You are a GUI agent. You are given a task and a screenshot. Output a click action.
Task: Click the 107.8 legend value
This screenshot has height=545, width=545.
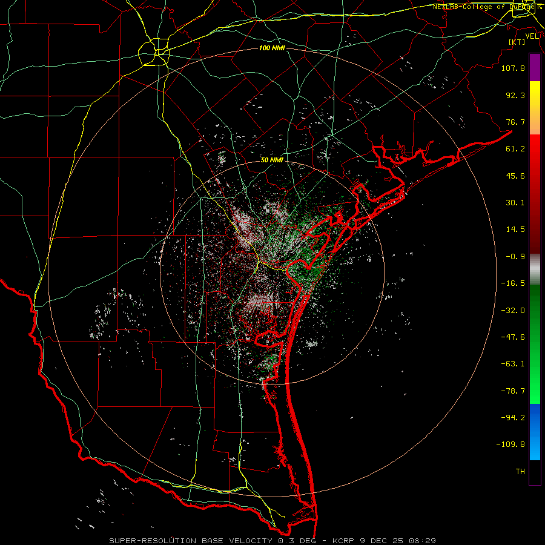[x=513, y=68]
